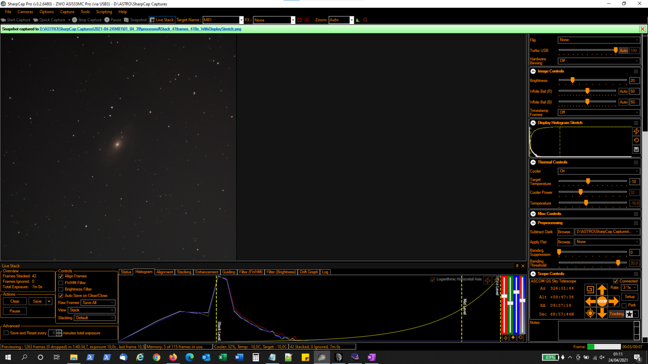Screen dimensions: 648x364
Task: Switch to the Drift Graph tab
Action: [308, 272]
